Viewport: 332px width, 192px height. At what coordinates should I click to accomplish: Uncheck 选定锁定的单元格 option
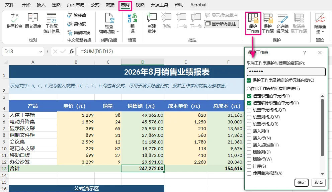point(249,96)
